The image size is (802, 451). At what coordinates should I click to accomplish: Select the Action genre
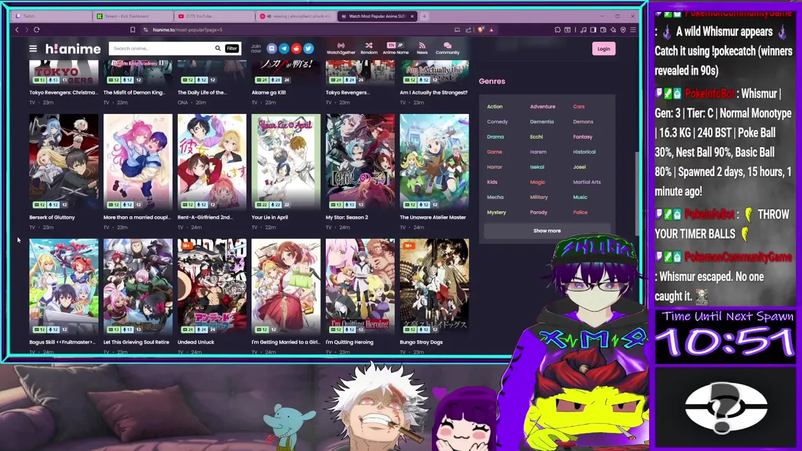point(494,106)
